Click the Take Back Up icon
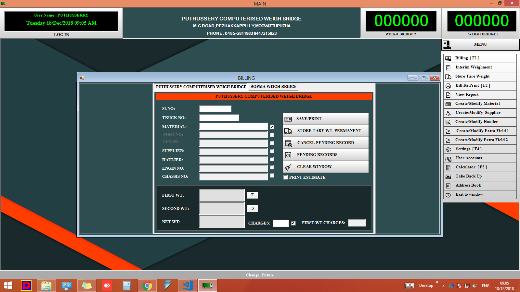The image size is (520, 292). [449, 176]
